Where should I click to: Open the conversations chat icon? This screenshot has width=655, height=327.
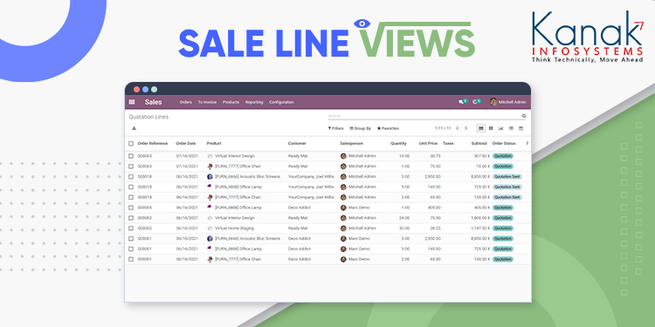[x=462, y=102]
